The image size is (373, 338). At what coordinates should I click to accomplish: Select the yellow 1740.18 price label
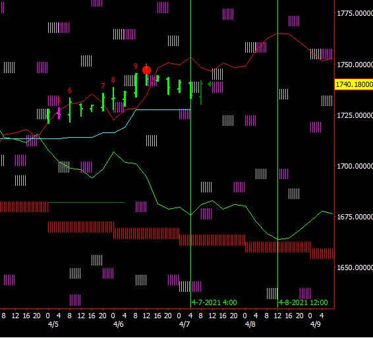pos(354,84)
